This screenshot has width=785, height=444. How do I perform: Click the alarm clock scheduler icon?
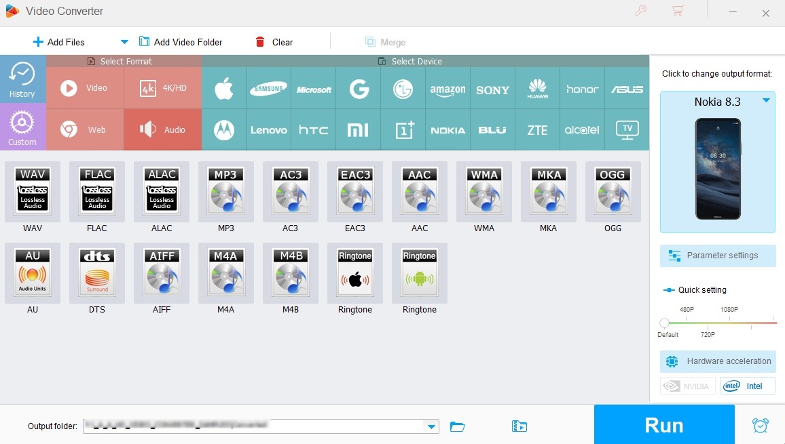click(760, 426)
